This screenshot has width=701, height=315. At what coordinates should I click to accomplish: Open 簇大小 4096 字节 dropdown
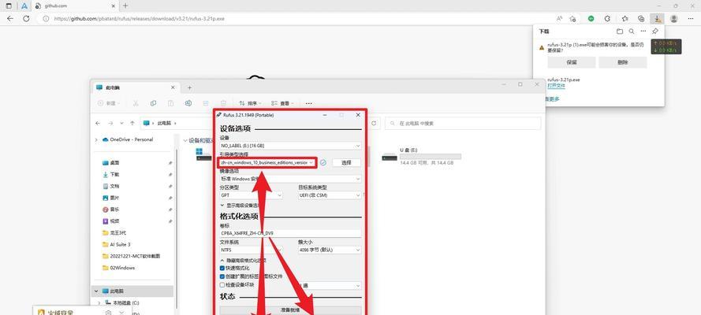[x=330, y=250]
